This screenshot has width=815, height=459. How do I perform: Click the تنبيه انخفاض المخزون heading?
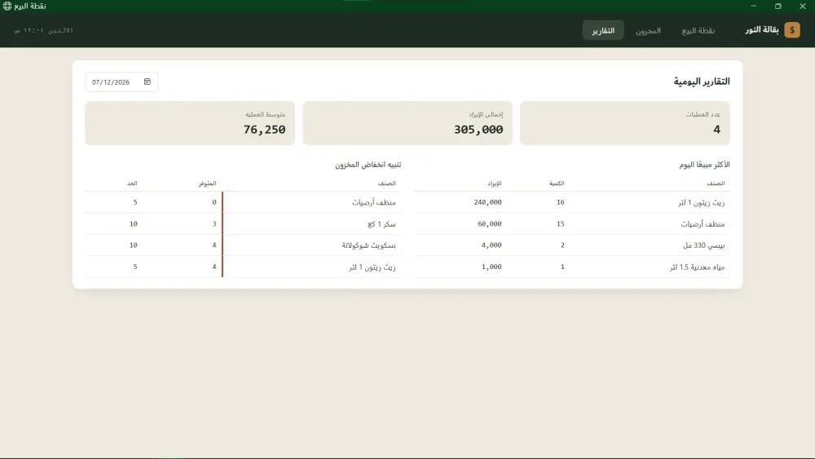tap(368, 164)
